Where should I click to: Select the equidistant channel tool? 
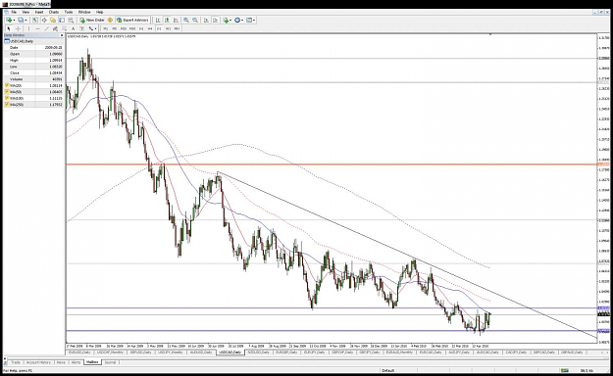pos(55,28)
